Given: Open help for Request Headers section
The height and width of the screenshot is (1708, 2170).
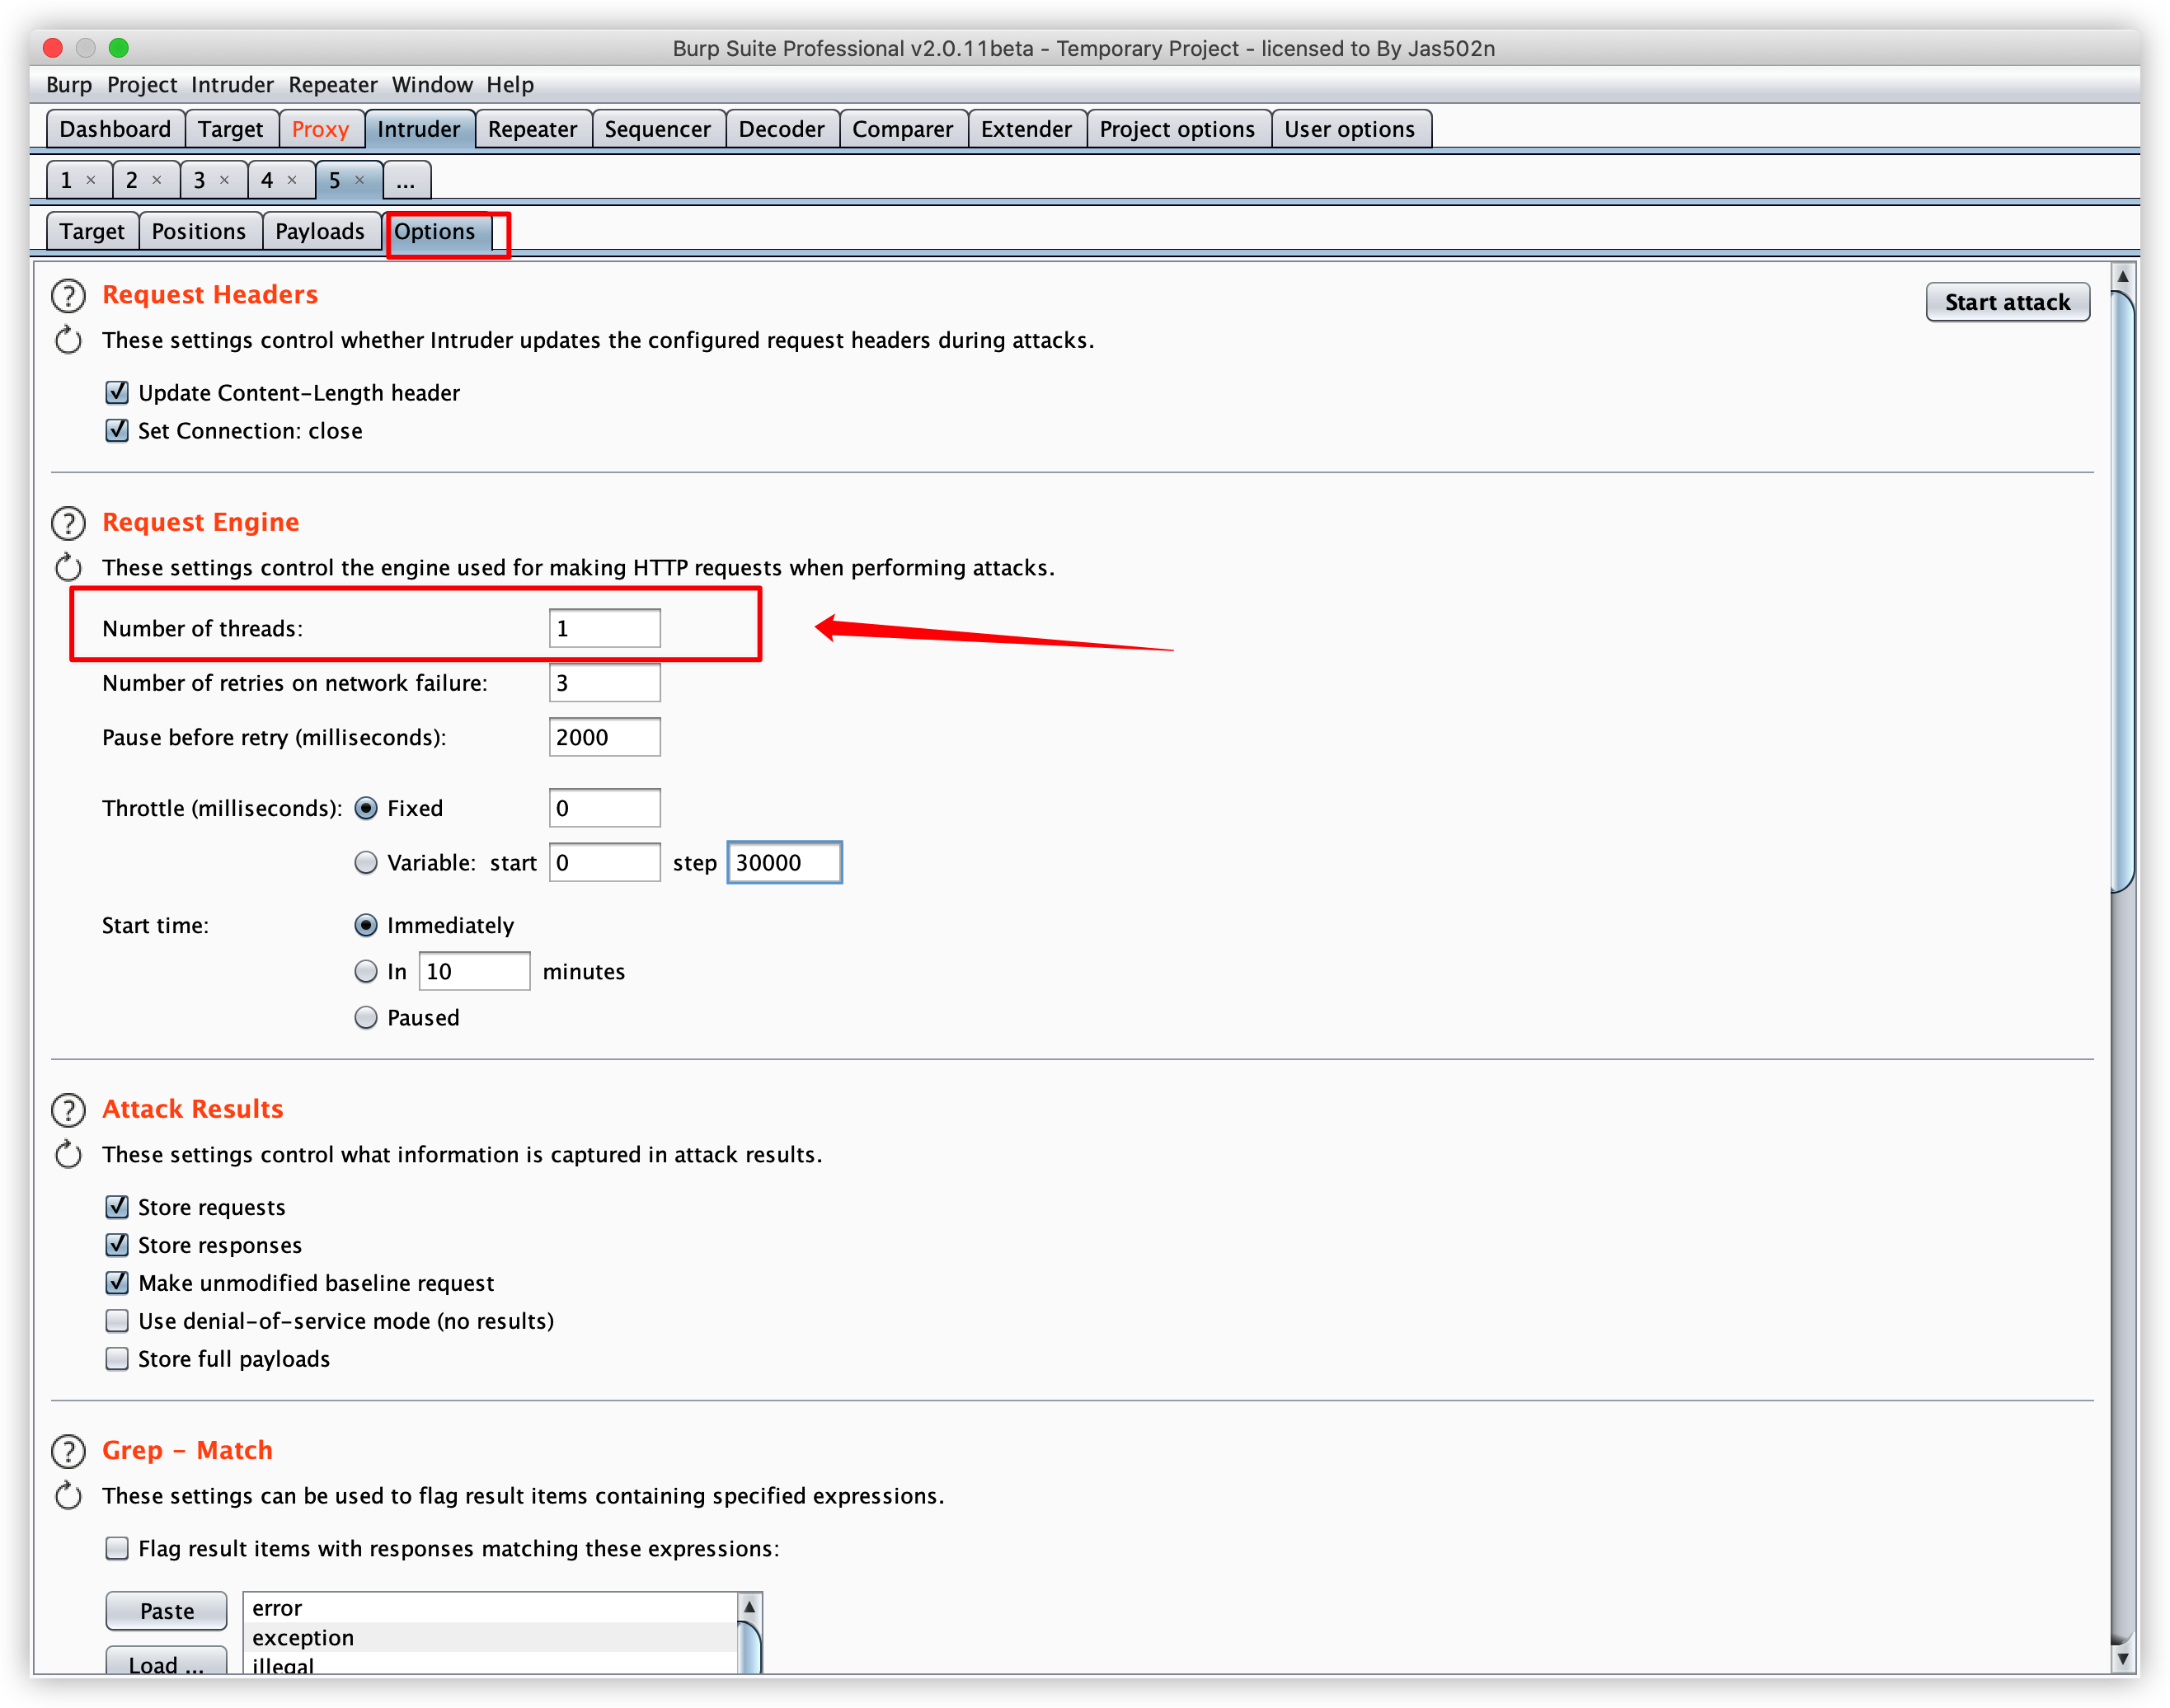Looking at the screenshot, I should [68, 296].
